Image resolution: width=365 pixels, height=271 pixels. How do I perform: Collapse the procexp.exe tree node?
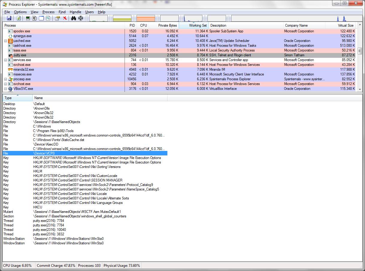click(x=5, y=79)
